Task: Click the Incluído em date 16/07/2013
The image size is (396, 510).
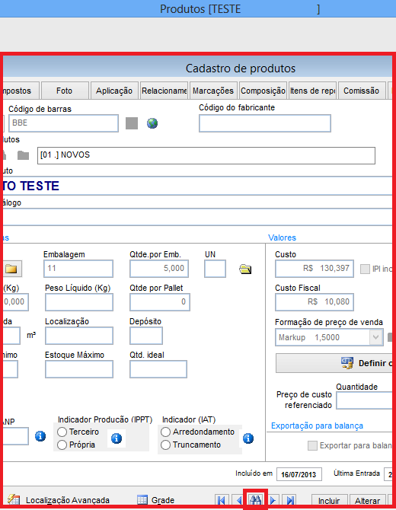Action: pos(299,474)
